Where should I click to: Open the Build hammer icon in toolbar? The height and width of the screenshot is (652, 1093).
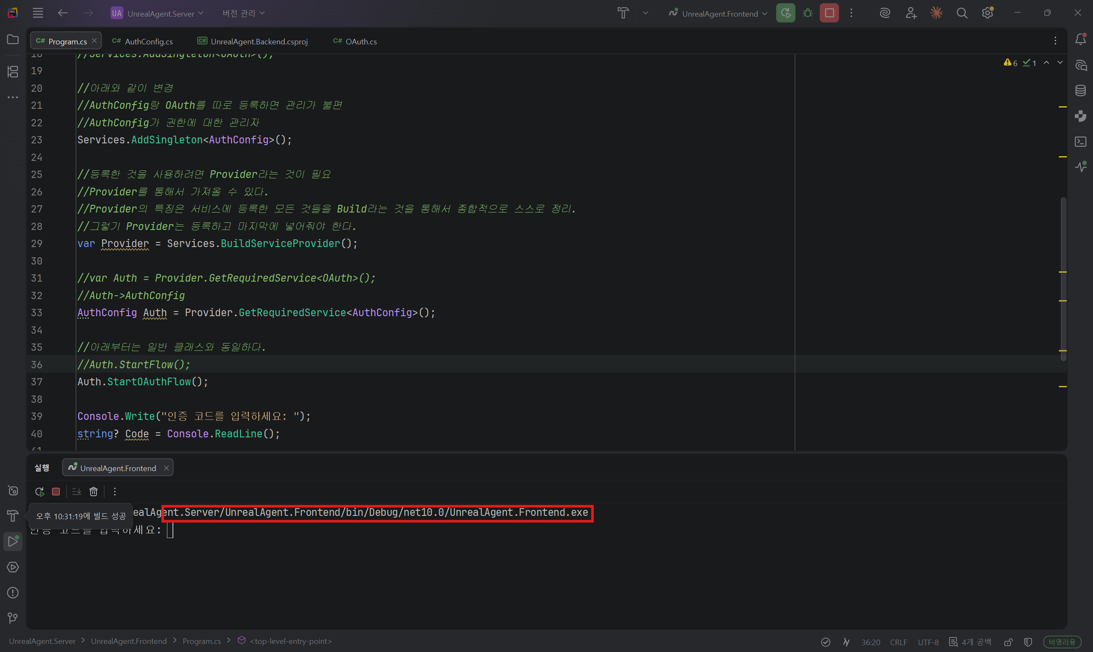pos(623,13)
